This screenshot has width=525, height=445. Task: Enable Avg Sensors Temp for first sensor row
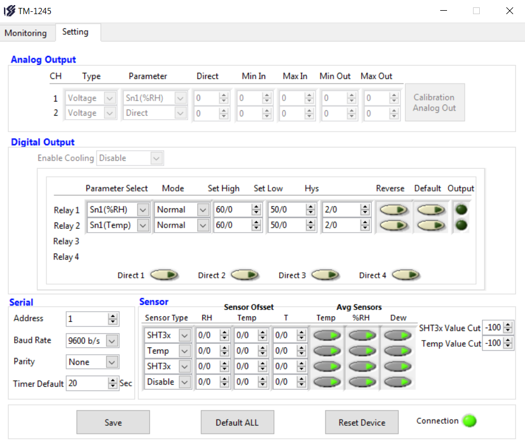(326, 335)
